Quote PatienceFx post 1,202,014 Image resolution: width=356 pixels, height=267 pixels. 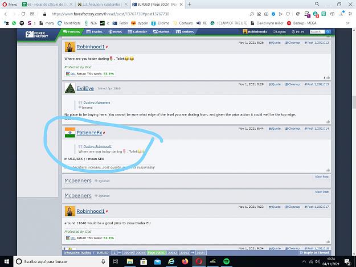click(x=275, y=129)
